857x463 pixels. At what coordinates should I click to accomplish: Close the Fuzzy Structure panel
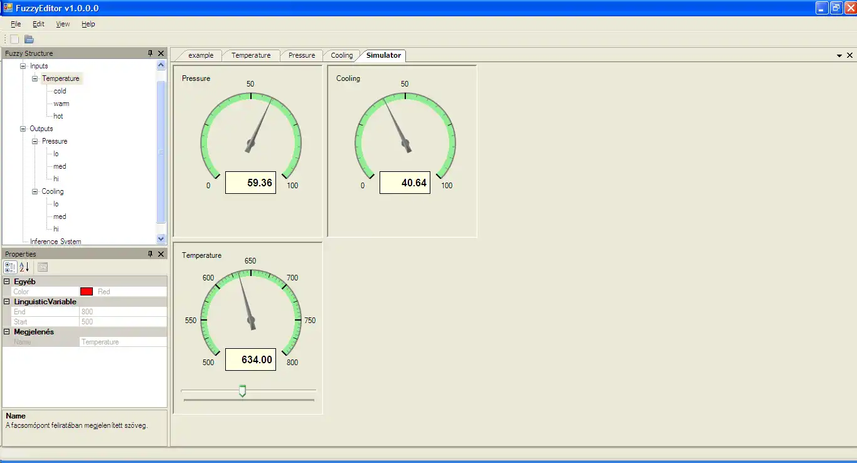pyautogui.click(x=161, y=53)
